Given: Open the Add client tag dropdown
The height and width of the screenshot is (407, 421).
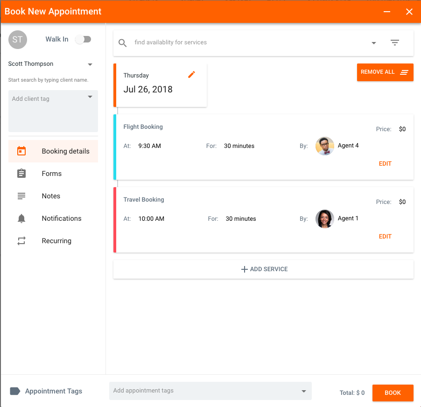Looking at the screenshot, I should click(90, 97).
